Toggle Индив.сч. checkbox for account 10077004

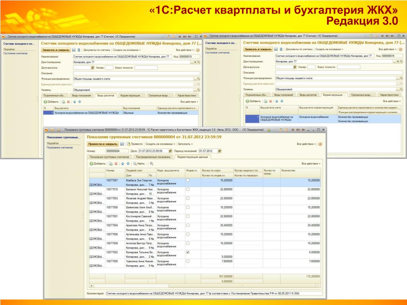click(188, 225)
